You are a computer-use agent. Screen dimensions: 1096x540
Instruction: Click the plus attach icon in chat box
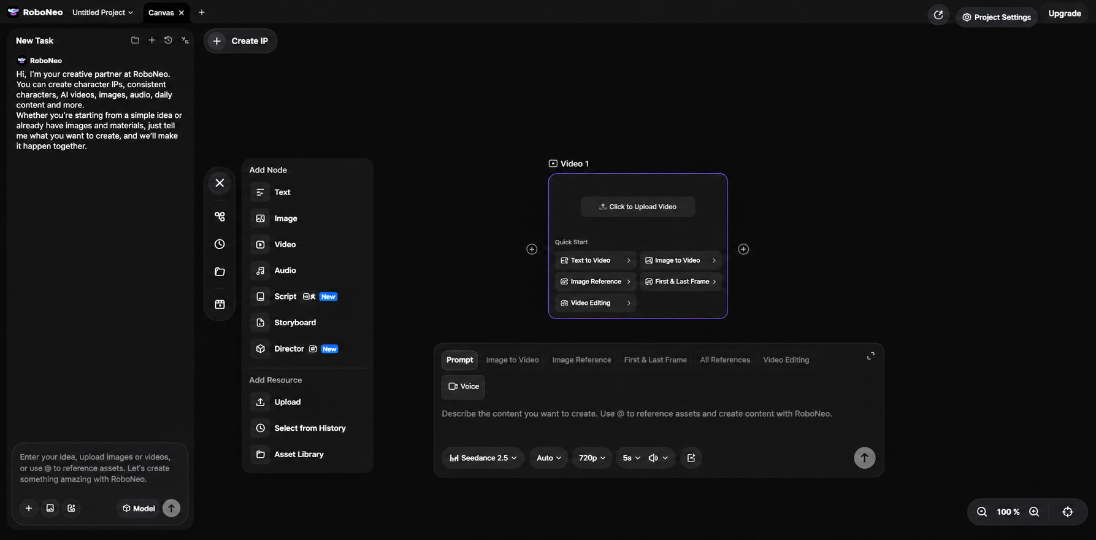pos(29,508)
